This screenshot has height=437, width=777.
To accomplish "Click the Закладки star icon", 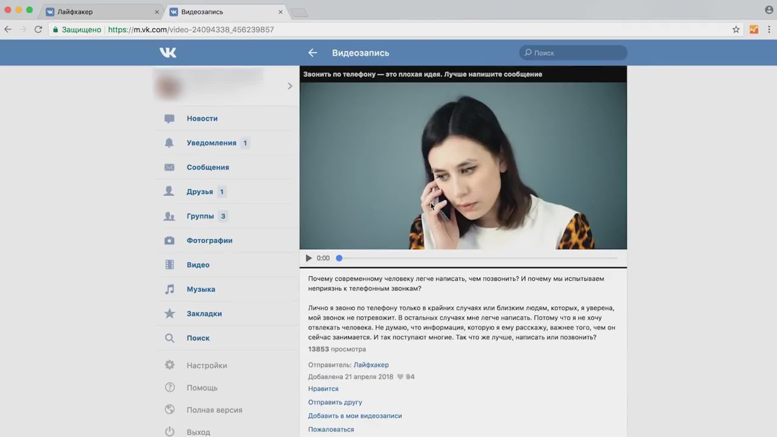I will (170, 314).
